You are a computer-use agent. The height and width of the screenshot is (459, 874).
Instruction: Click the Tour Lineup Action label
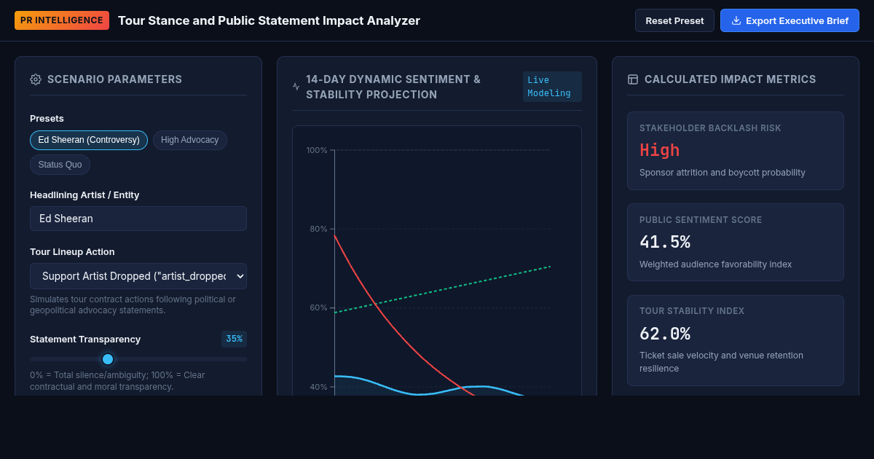72,251
